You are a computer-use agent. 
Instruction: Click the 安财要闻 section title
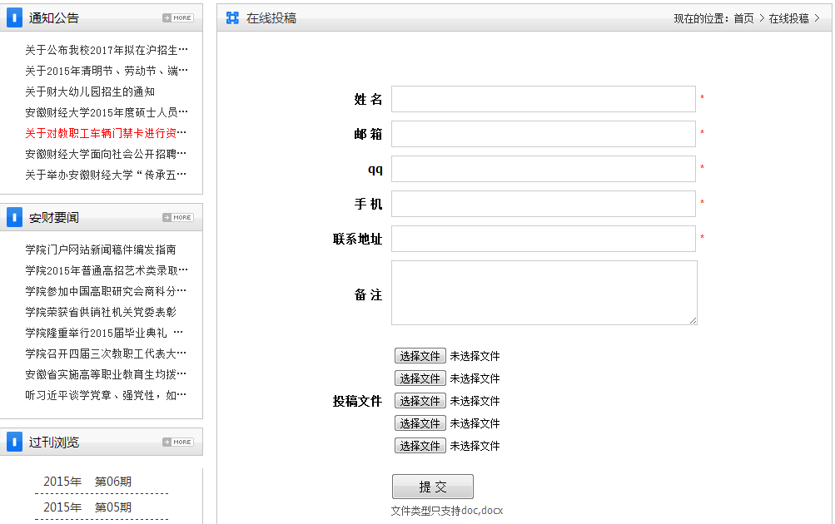click(54, 218)
